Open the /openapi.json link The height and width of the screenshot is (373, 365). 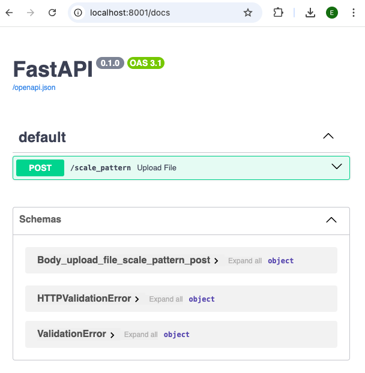[x=34, y=88]
